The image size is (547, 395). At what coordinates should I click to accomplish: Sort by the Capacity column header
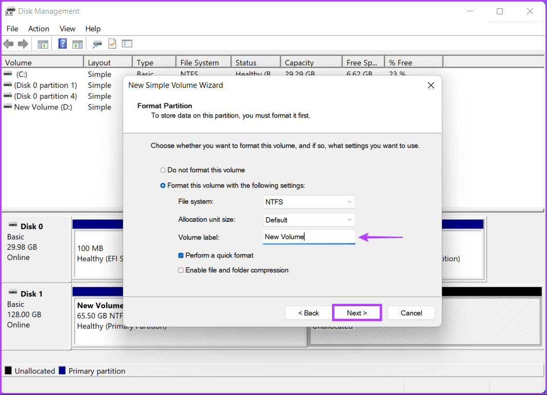[311, 63]
